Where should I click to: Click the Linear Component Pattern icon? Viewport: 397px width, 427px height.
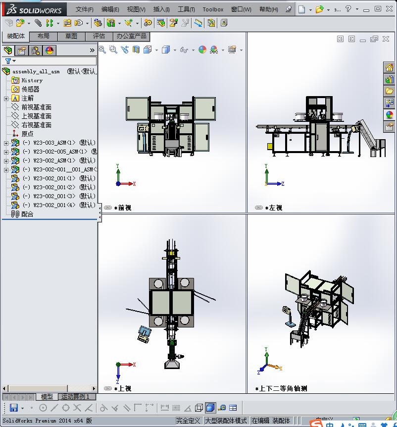pyautogui.click(x=49, y=23)
